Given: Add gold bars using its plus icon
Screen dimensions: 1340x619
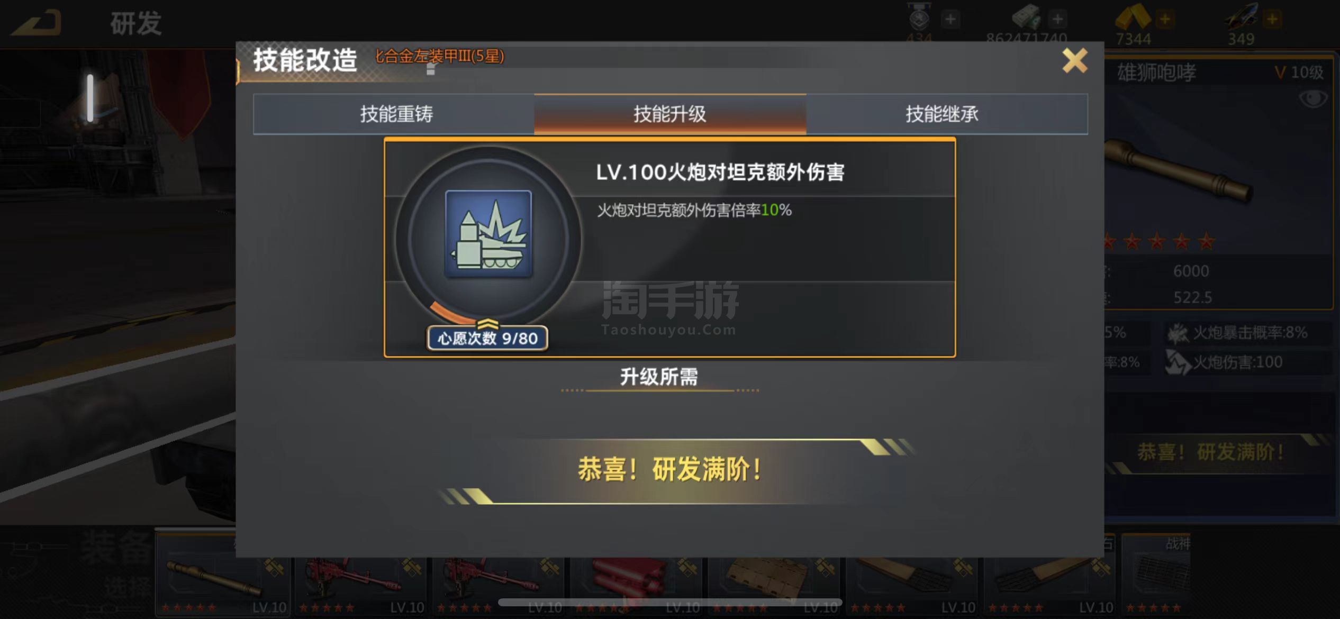Looking at the screenshot, I should tap(1165, 20).
